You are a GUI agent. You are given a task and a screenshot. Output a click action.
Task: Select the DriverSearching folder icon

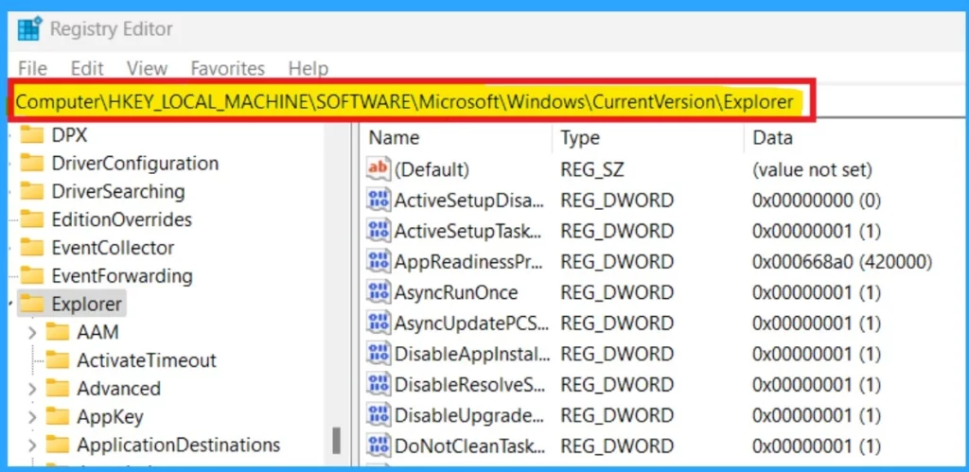pos(32,191)
